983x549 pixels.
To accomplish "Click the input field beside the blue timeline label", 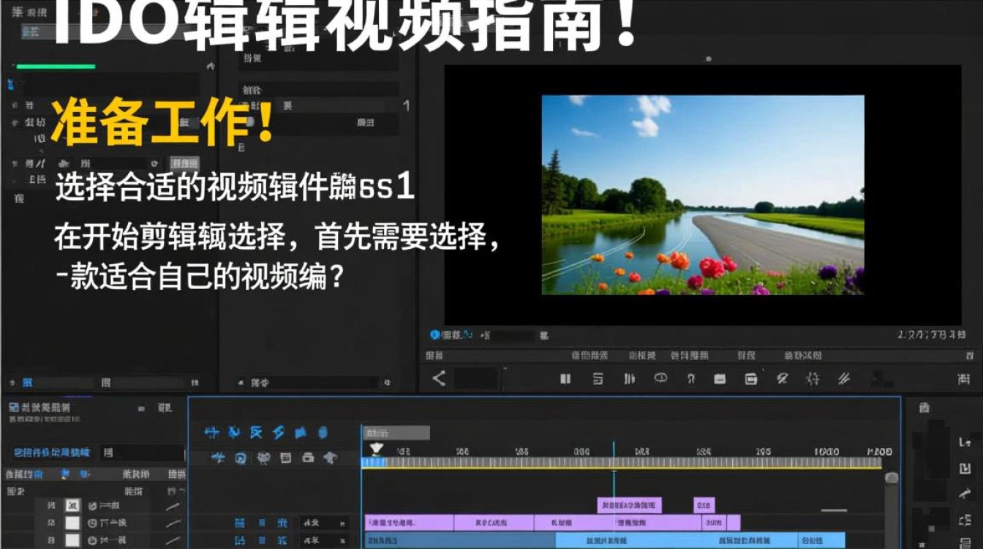I will coord(141,453).
